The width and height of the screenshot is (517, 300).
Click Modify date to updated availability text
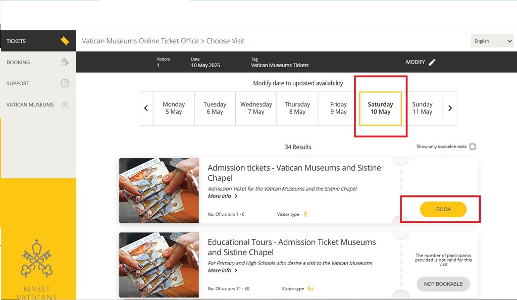(x=298, y=83)
